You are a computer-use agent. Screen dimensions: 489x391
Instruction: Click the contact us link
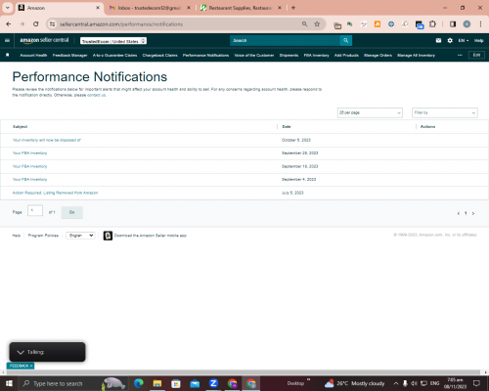[96, 95]
